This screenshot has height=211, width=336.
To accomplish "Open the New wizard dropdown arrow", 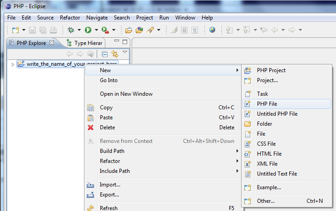I will click(24, 30).
